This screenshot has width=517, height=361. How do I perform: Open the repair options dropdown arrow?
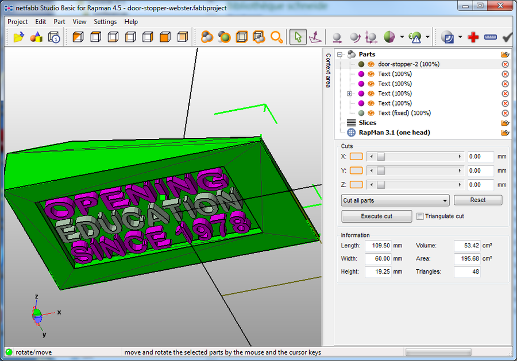459,37
